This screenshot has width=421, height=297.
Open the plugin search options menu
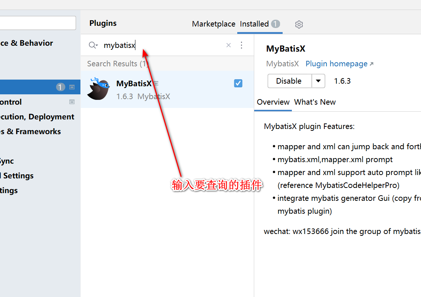[241, 45]
